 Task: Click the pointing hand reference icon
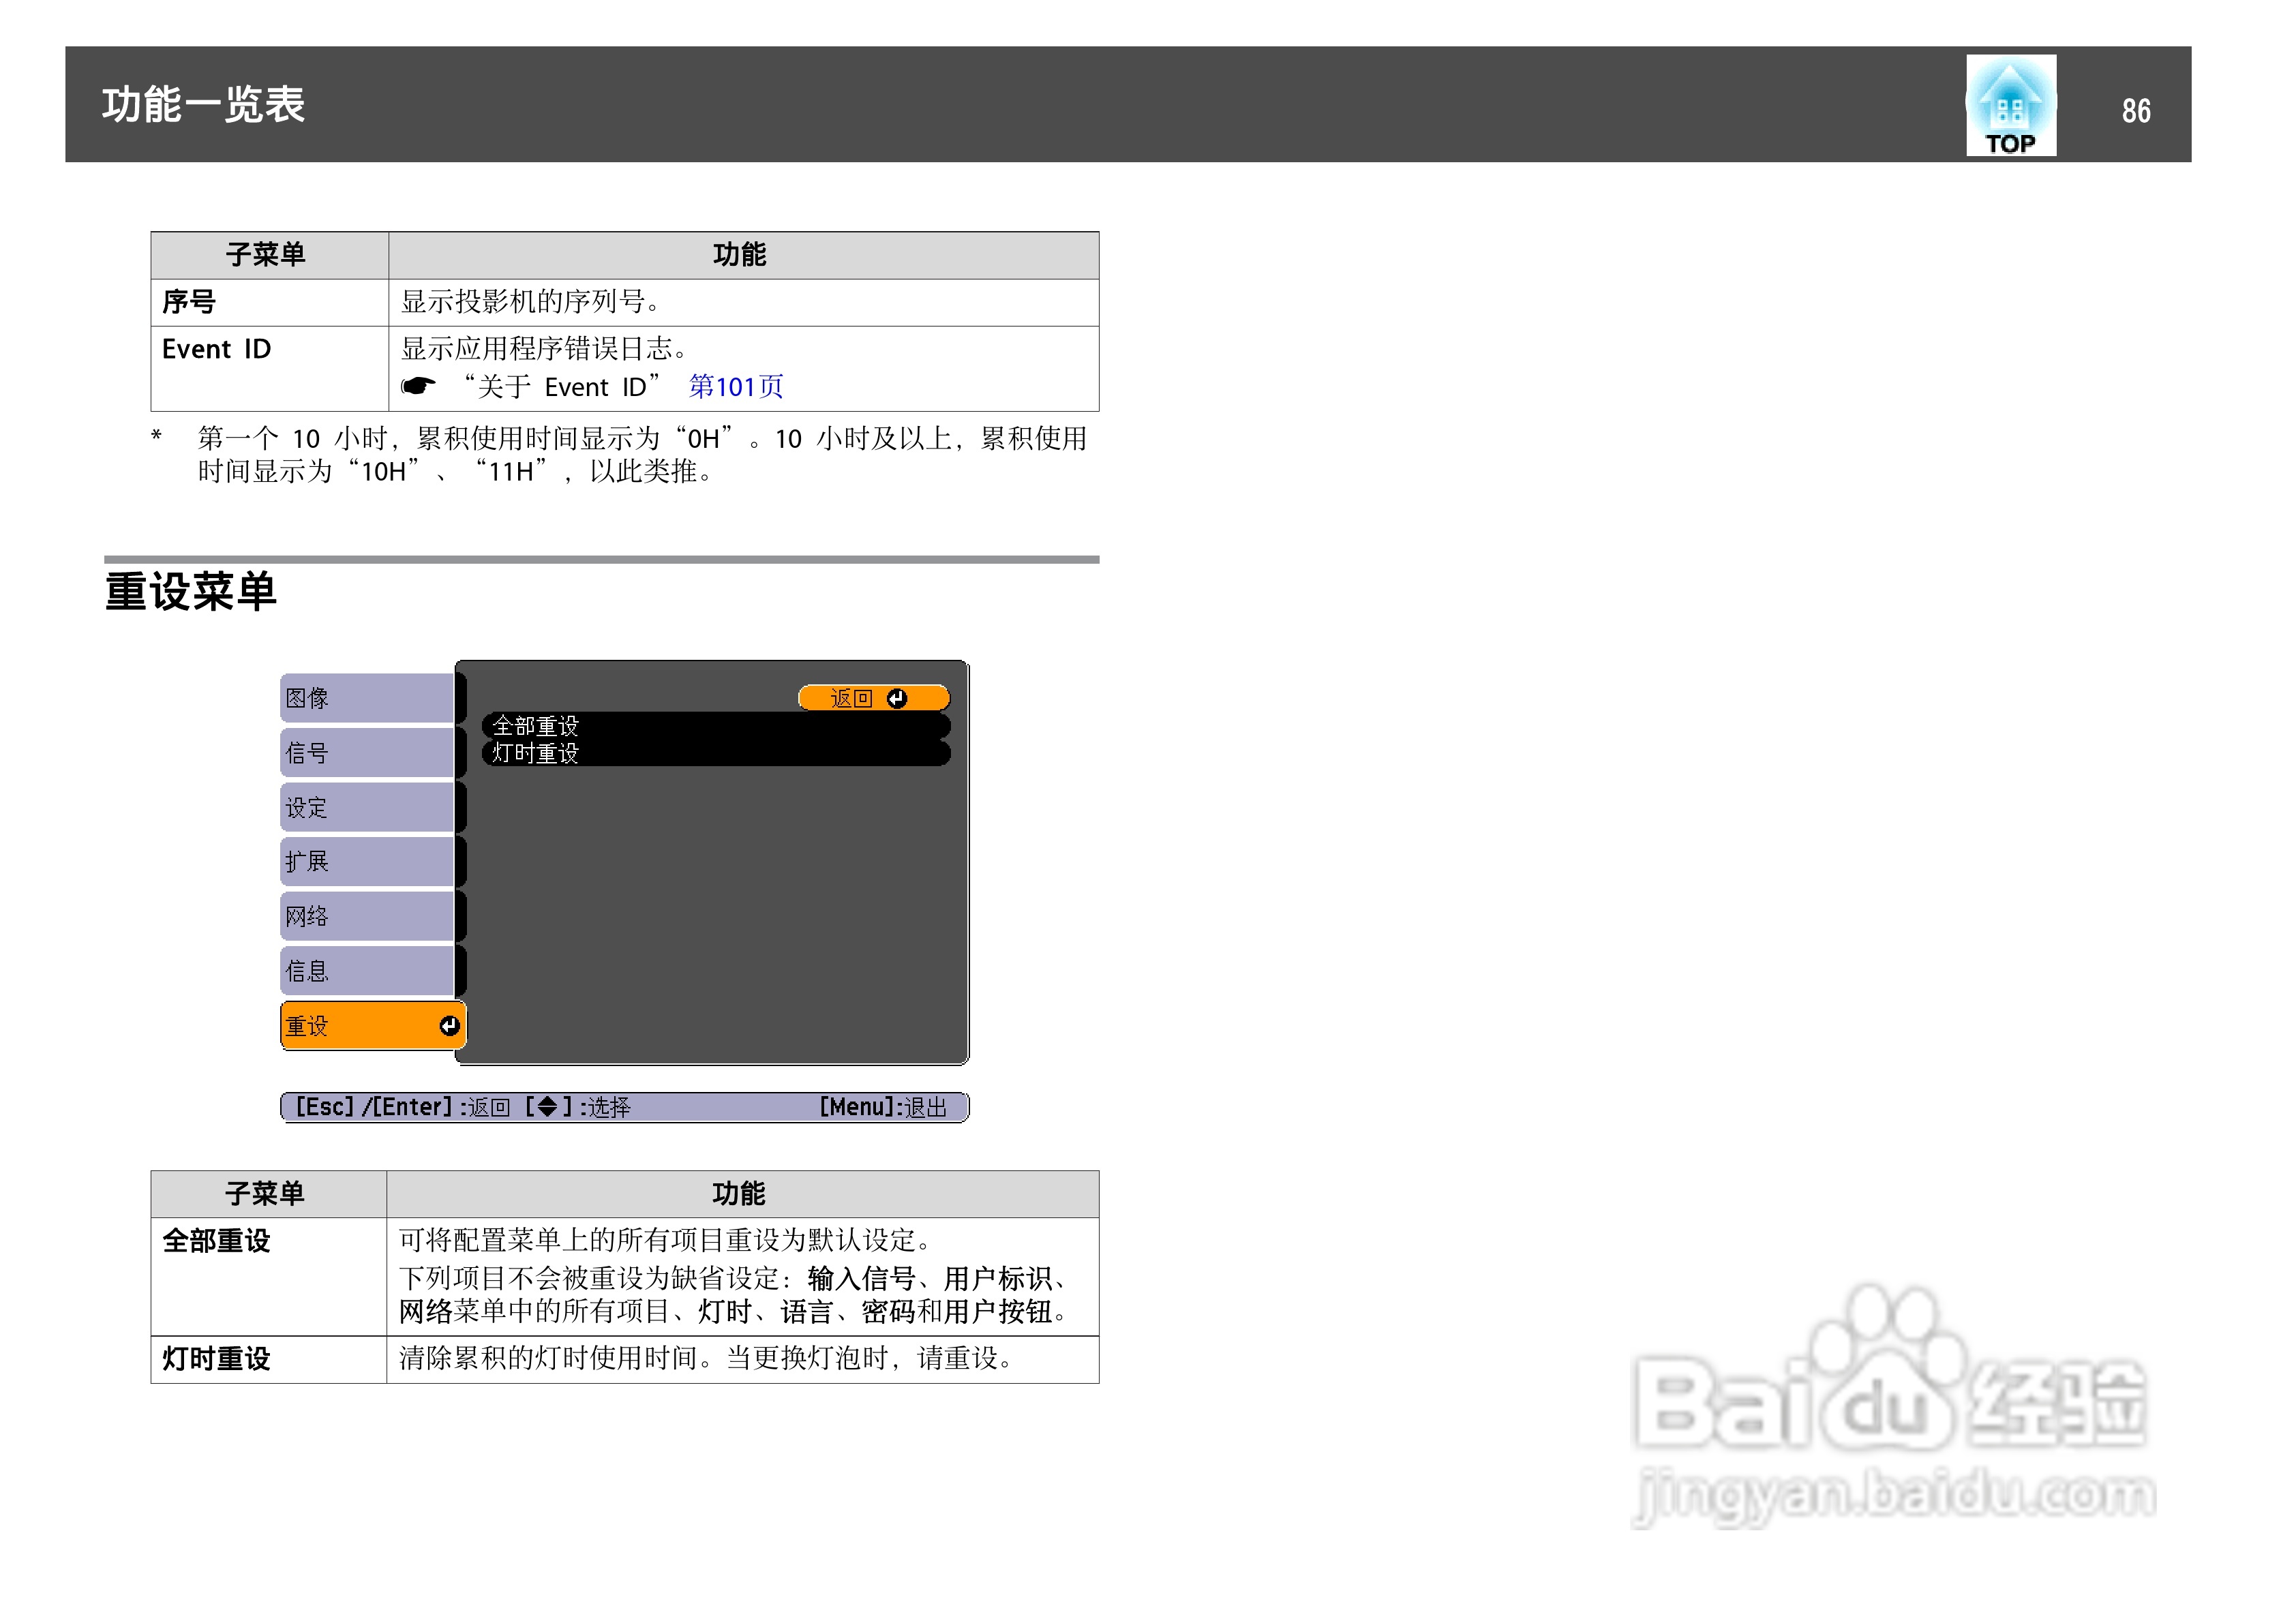418,386
